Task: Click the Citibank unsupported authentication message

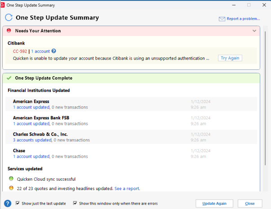Action: point(111,59)
